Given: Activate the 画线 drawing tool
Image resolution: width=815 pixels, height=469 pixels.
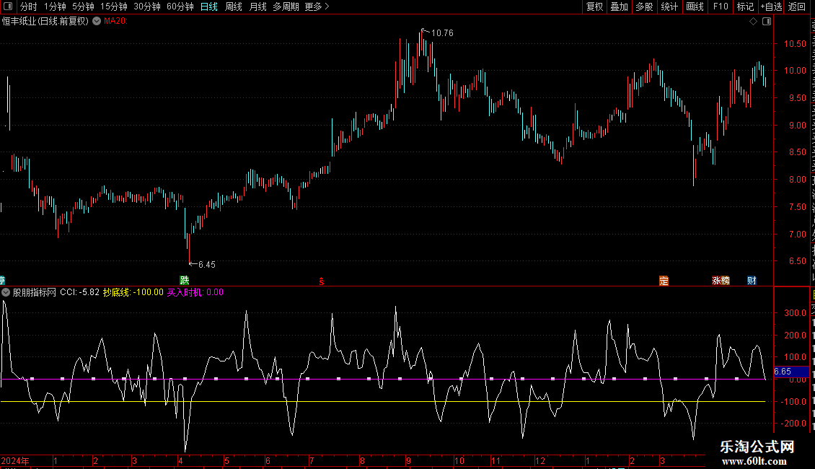Looking at the screenshot, I should [695, 6].
